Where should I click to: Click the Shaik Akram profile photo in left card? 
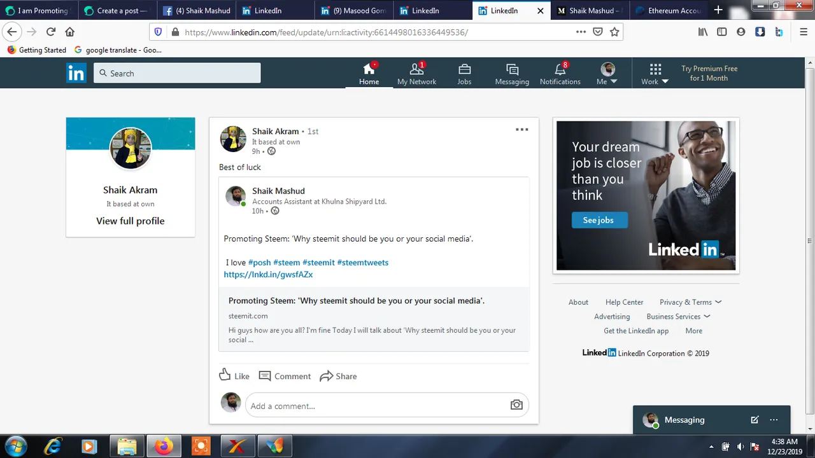coord(131,148)
